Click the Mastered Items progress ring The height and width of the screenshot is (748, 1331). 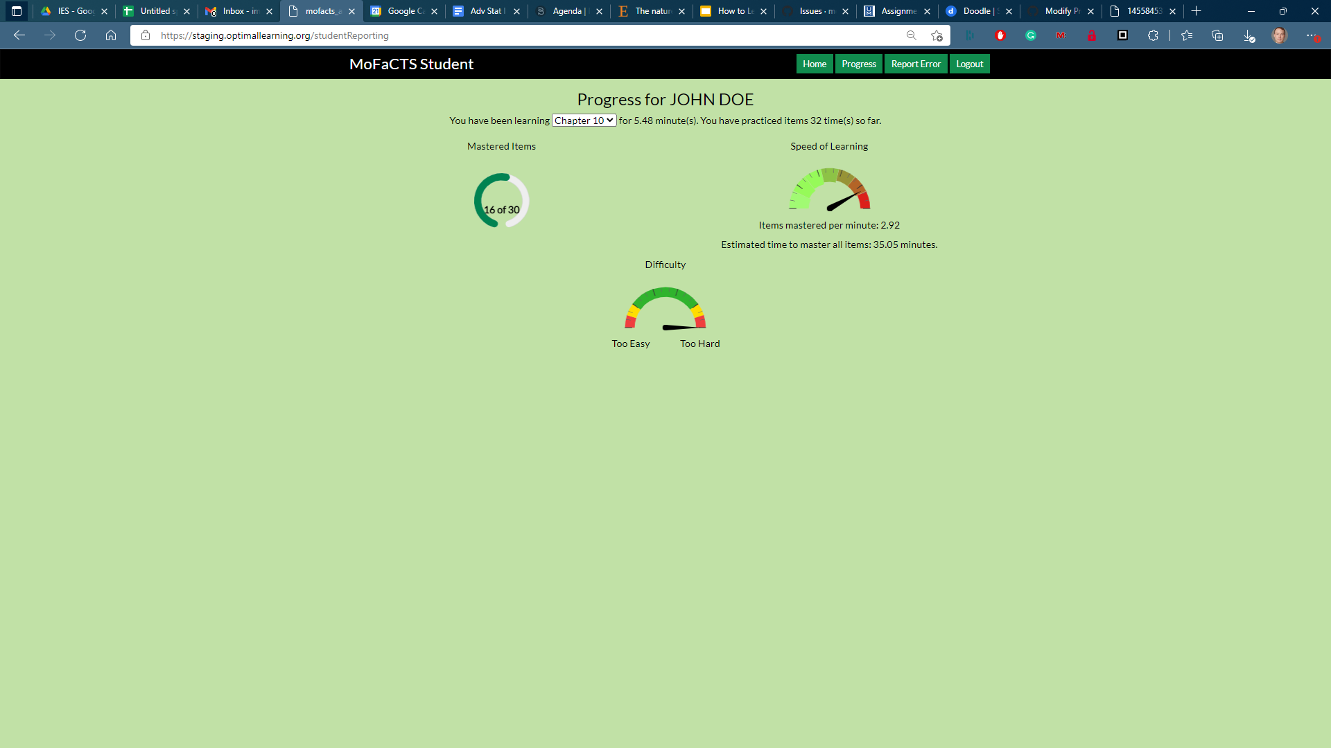(x=501, y=200)
